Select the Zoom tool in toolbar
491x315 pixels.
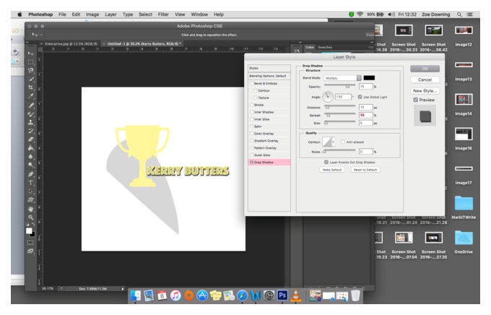pyautogui.click(x=30, y=217)
